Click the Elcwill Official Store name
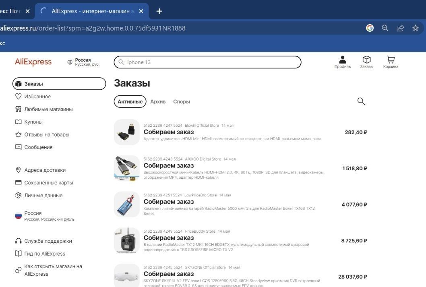The height and width of the screenshot is (287, 426). (x=202, y=126)
